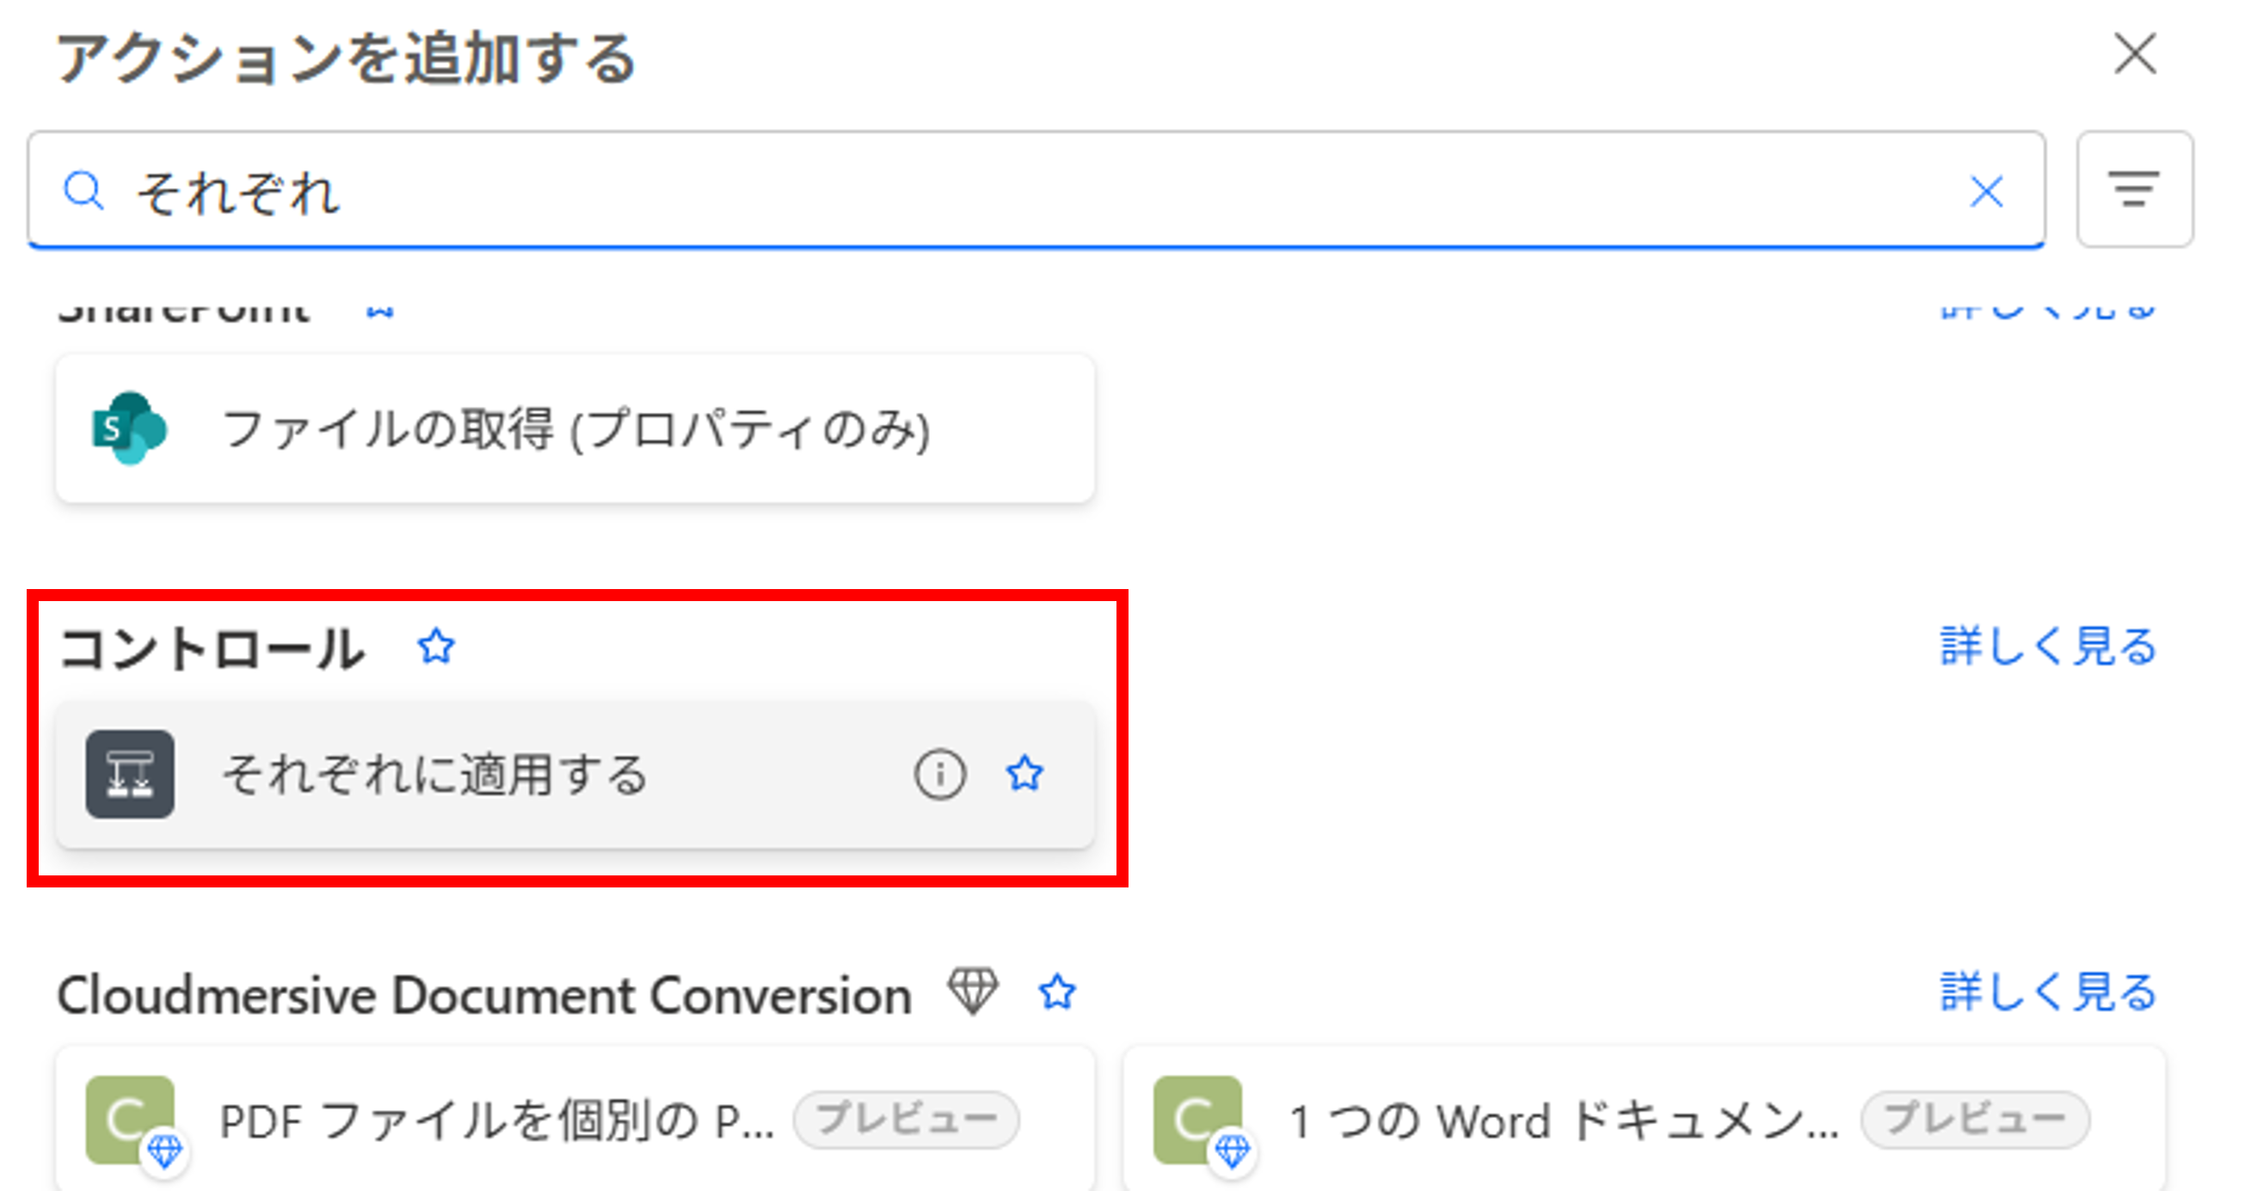Open 詳しく見る link for コントロール
This screenshot has height=1191, width=2245.
(2048, 647)
